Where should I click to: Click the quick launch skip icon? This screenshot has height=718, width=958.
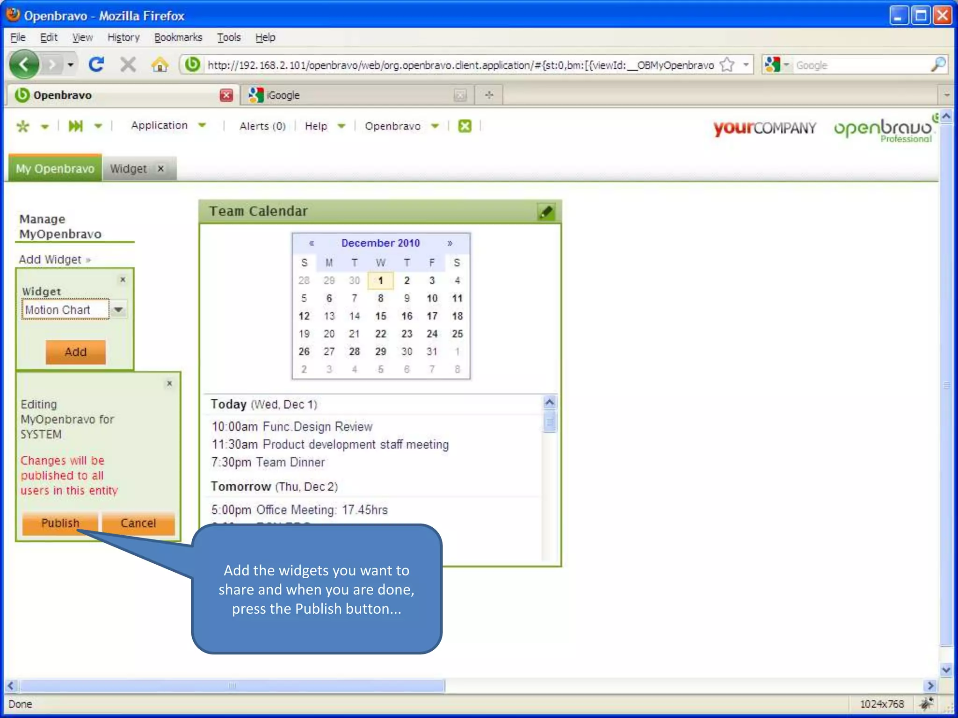tap(75, 126)
